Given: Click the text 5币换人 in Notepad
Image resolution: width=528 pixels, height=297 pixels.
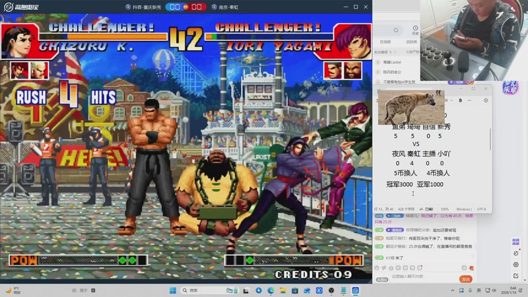Looking at the screenshot, I should point(405,173).
